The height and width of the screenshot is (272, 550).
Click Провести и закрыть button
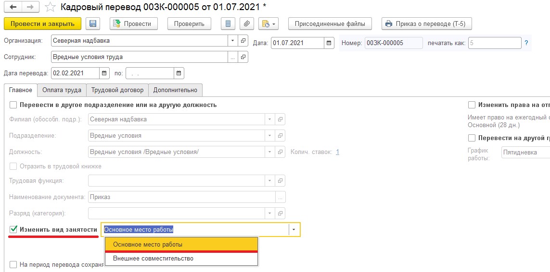[42, 24]
